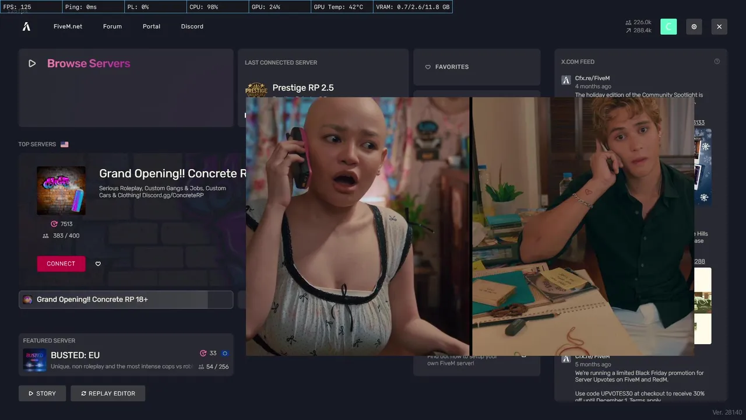
Task: Click the EU flag icon on BUSTED: EU
Action: tap(225, 353)
